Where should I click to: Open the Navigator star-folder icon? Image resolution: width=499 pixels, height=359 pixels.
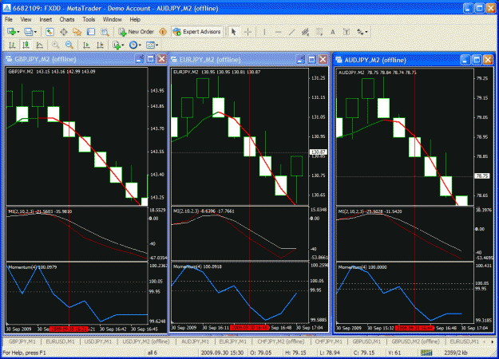click(77, 32)
